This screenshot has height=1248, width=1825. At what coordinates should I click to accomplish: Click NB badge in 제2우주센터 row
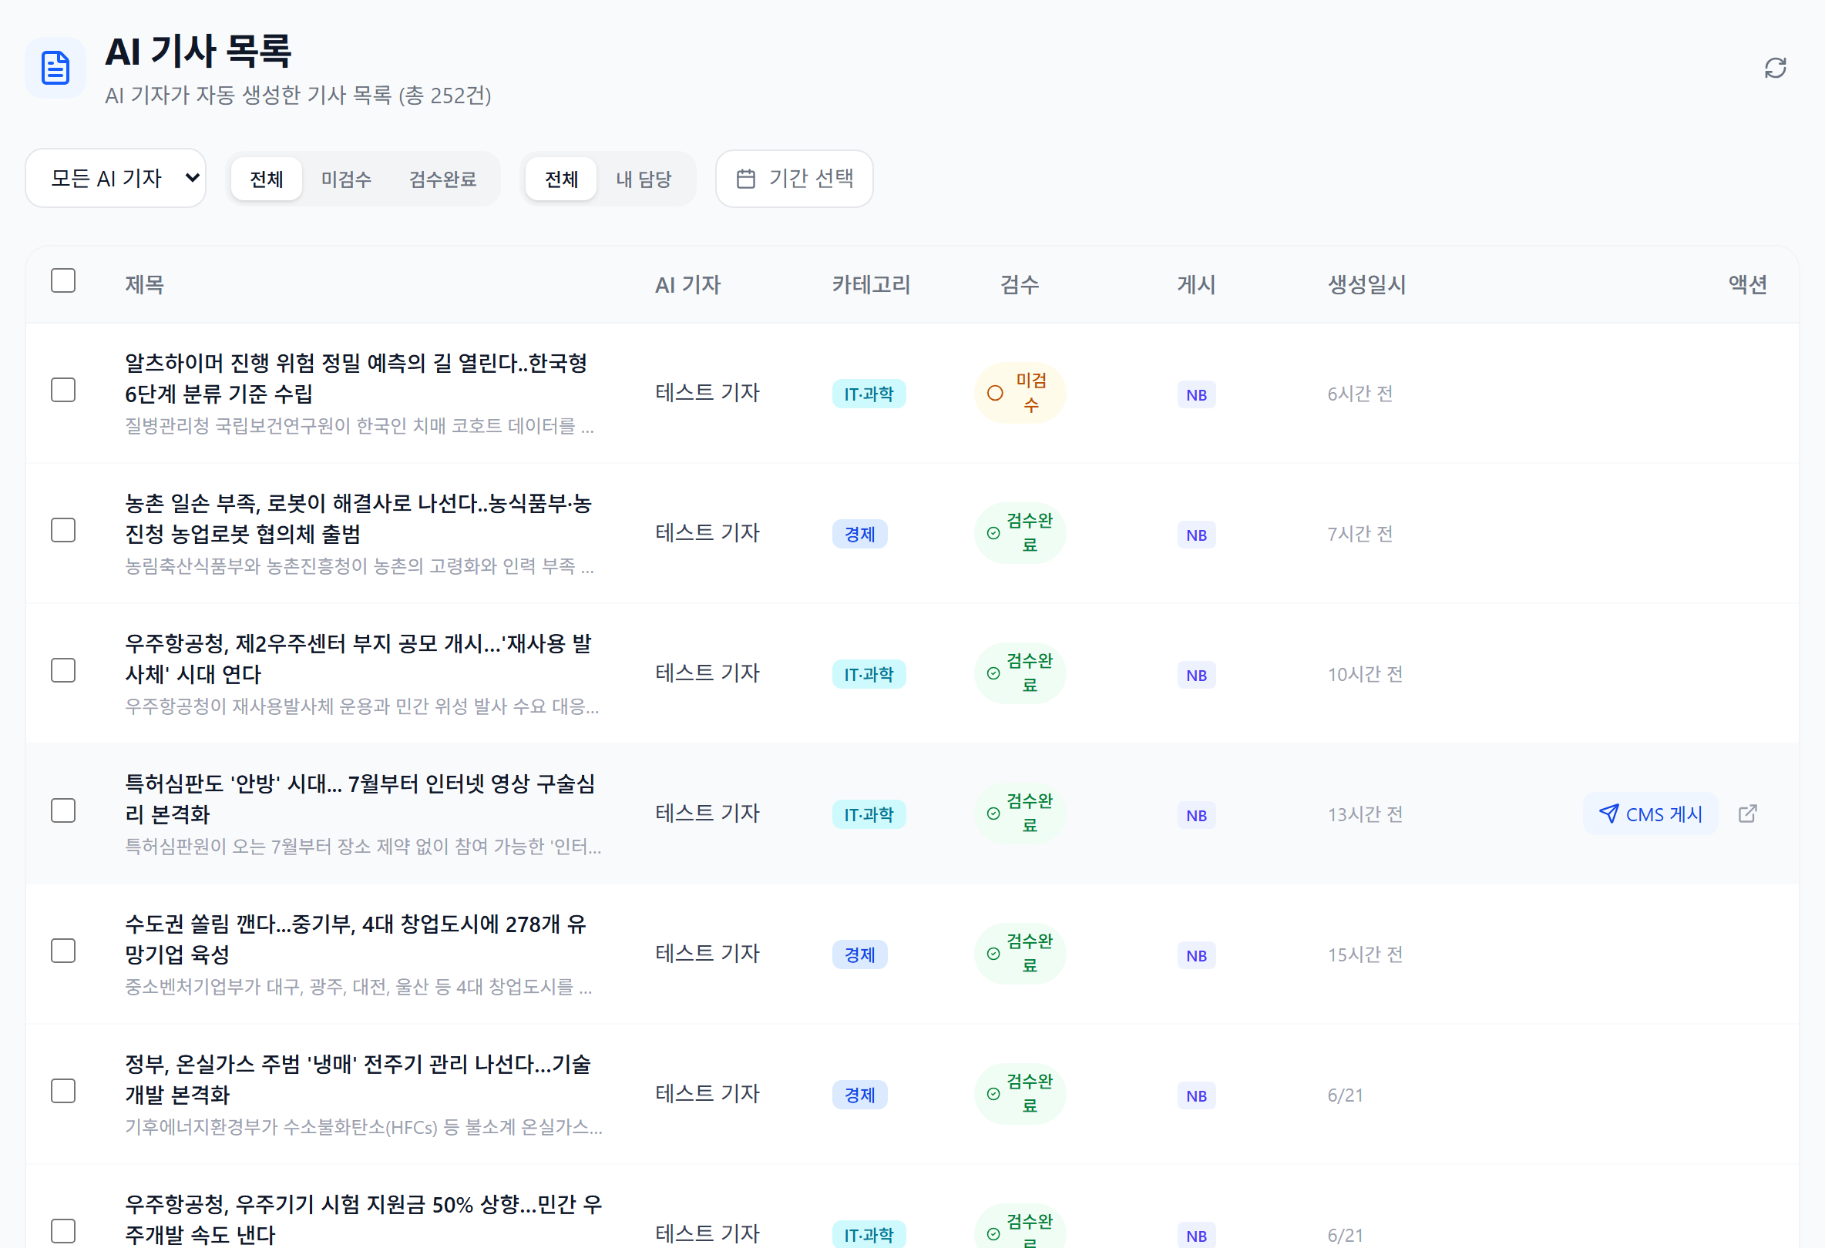(1196, 675)
